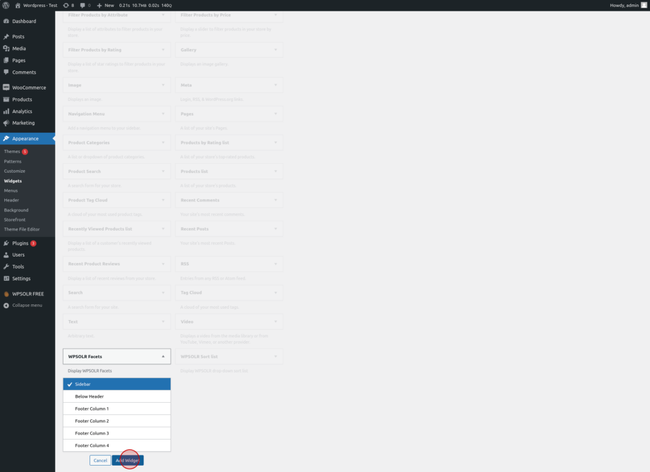Image resolution: width=650 pixels, height=472 pixels.
Task: Open Theme File Editor submenu
Action: coord(22,229)
